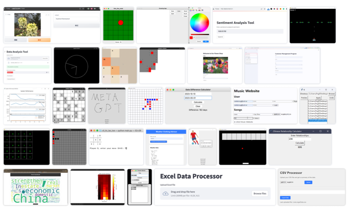Viewport: 350px width, 208px height.
Task: Click Run Analysis in Data Analysis Tool
Action: point(10,76)
